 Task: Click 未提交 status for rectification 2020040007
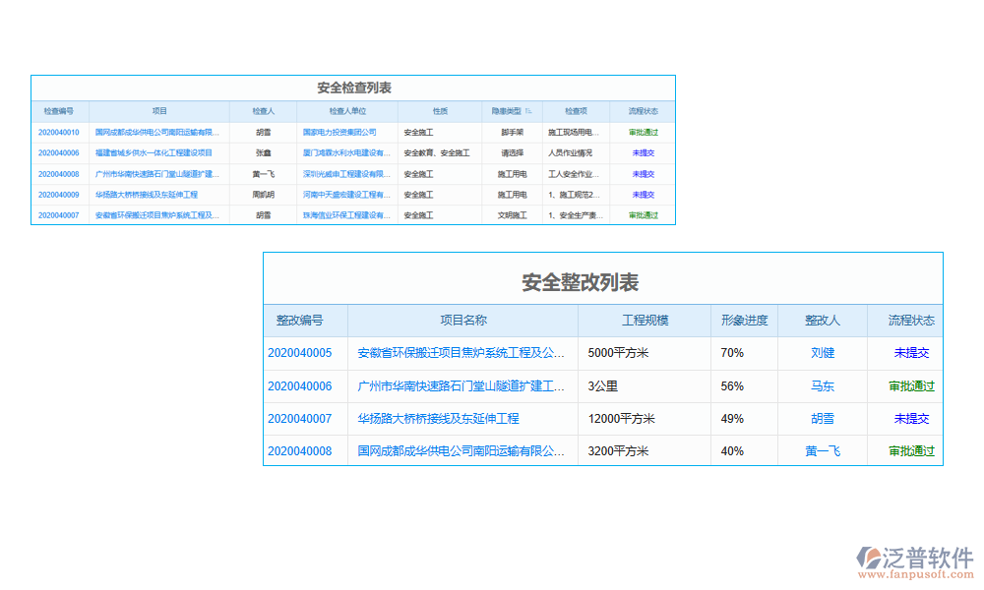(911, 419)
